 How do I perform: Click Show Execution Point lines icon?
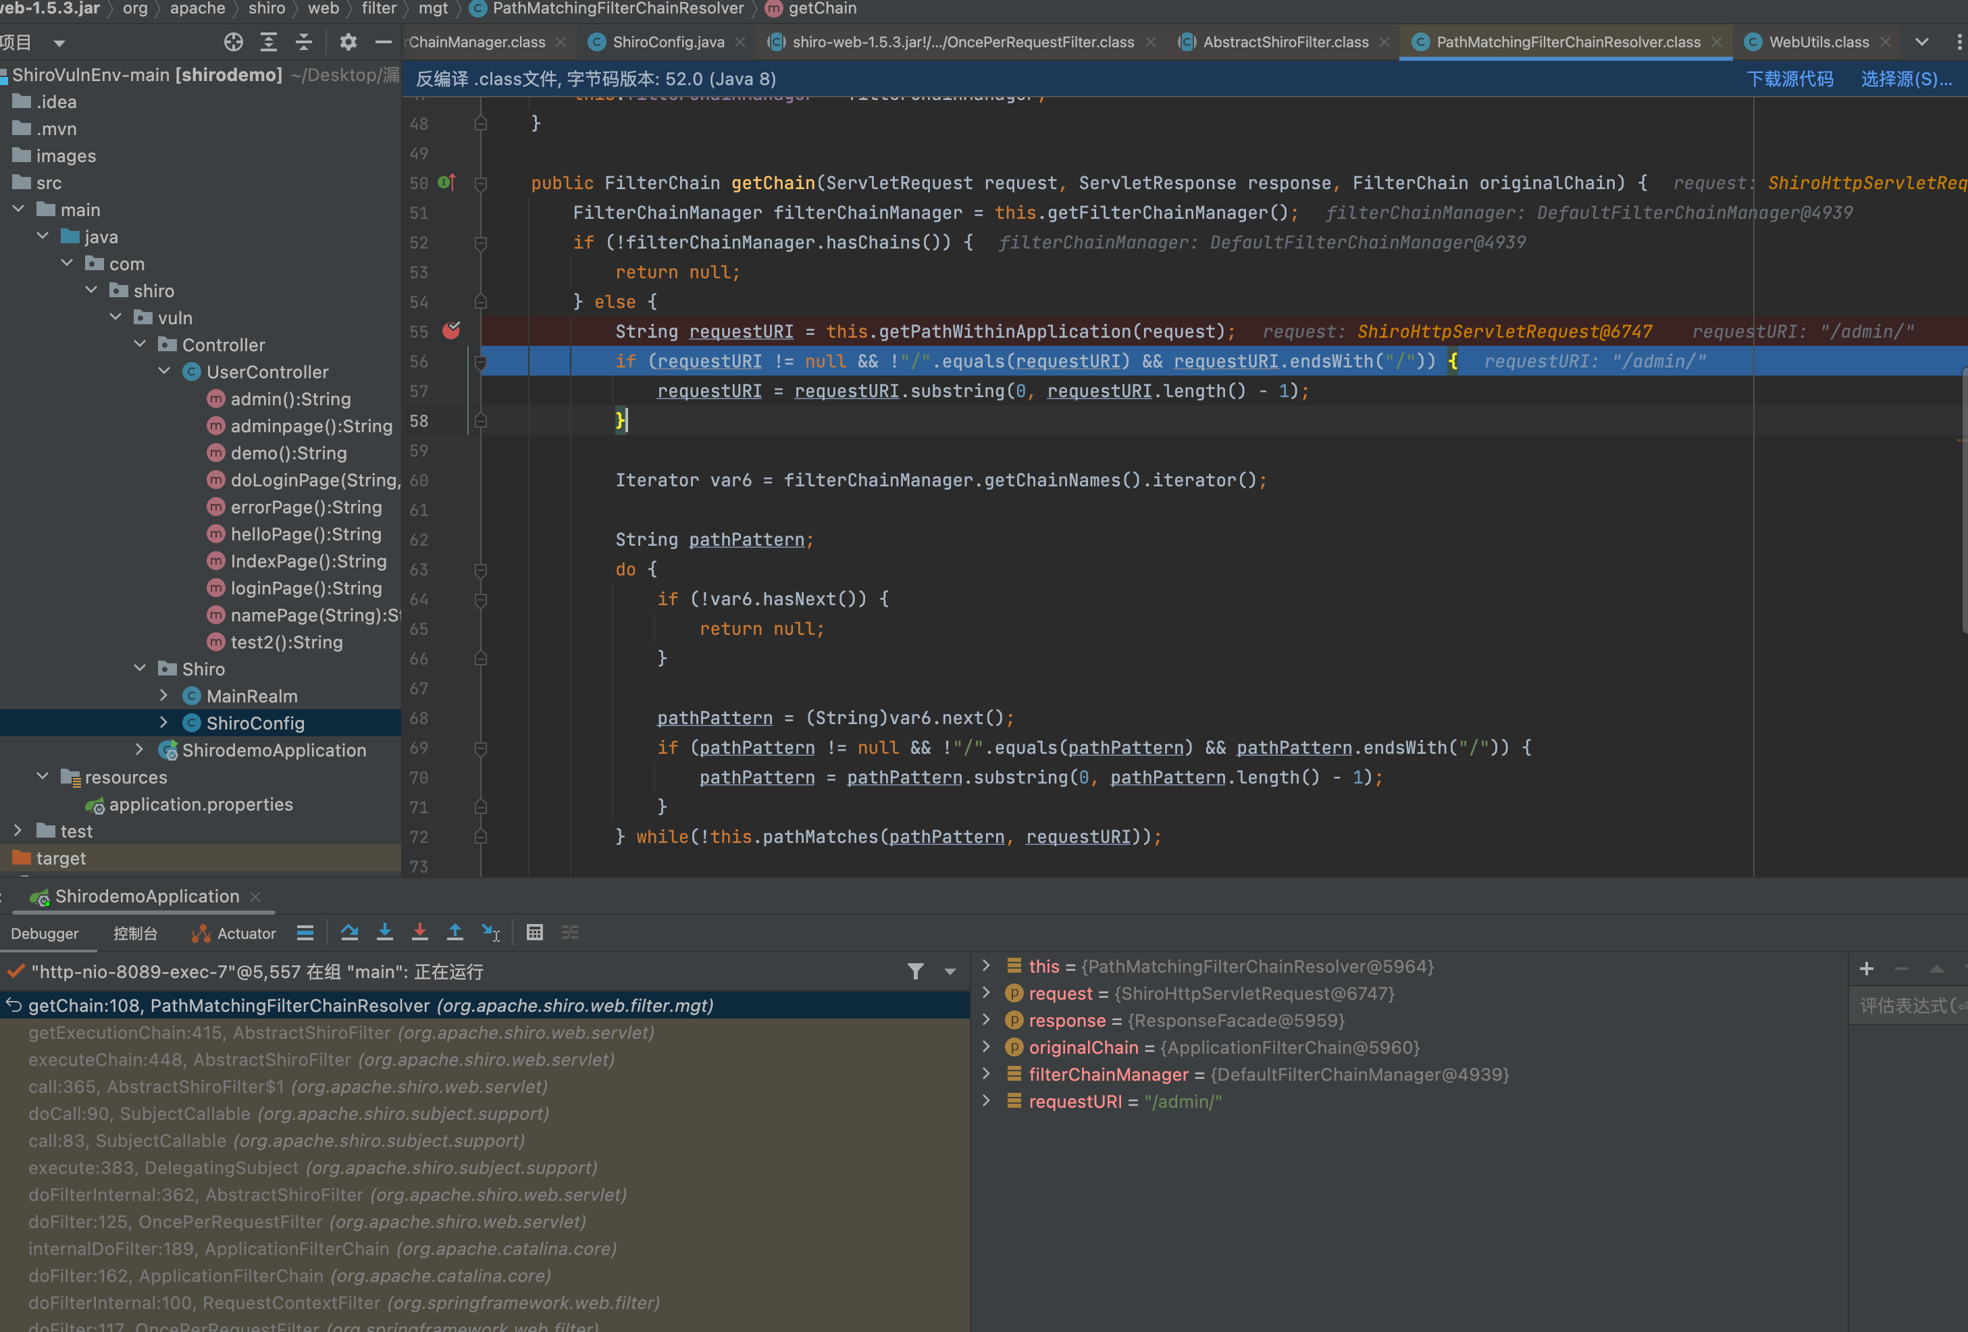tap(305, 932)
